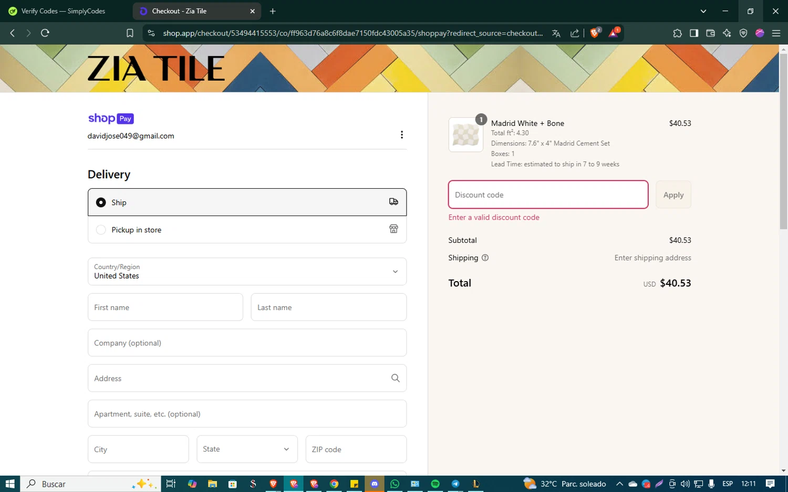
Task: Click the ESP language indicator
Action: pyautogui.click(x=728, y=484)
